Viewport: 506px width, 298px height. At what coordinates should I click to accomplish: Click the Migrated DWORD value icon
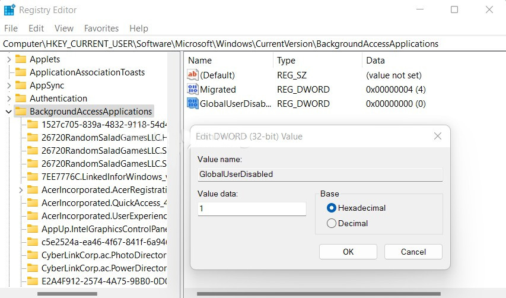[x=193, y=90]
